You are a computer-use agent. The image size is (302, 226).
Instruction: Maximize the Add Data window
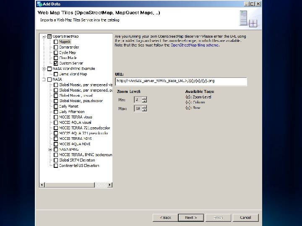252,4
